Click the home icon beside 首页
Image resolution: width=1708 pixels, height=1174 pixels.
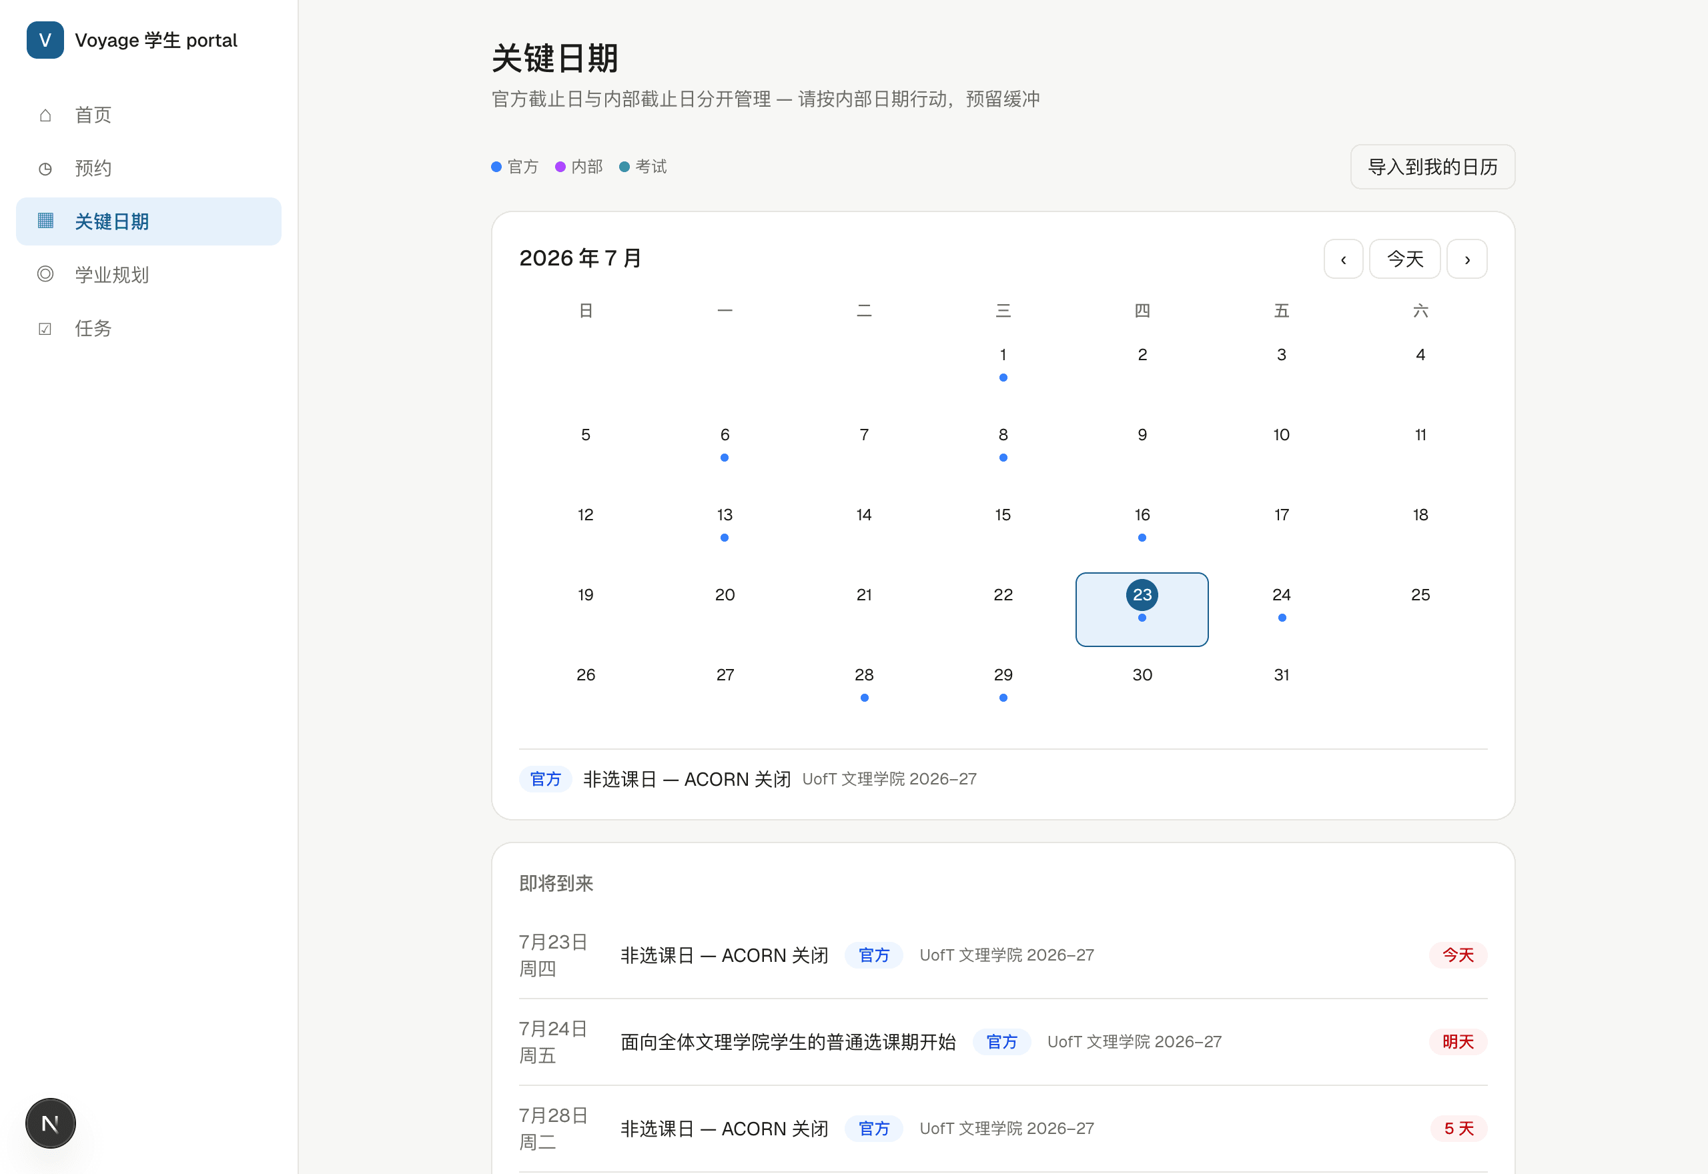45,115
